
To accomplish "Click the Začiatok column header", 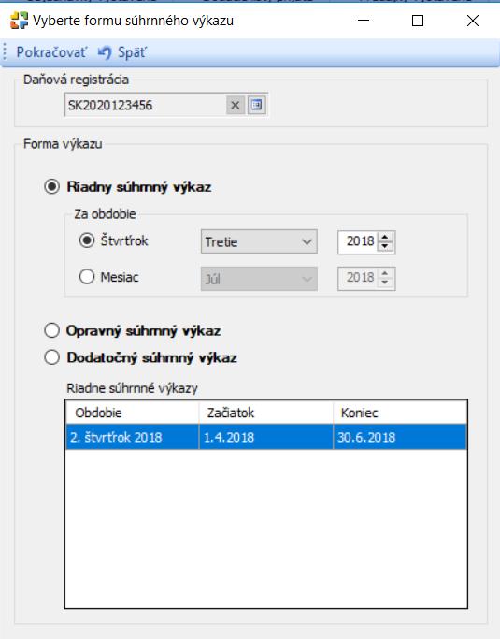I will point(265,413).
